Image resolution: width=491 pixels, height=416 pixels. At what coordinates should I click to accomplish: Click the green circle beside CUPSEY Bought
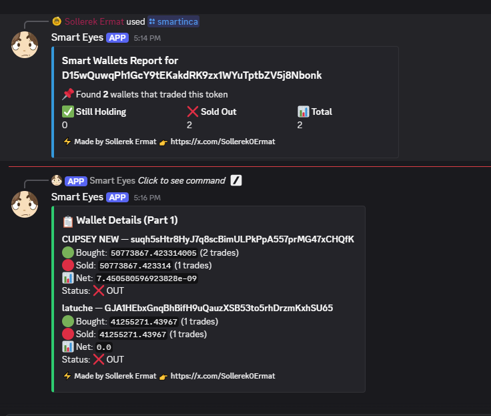tap(68, 252)
